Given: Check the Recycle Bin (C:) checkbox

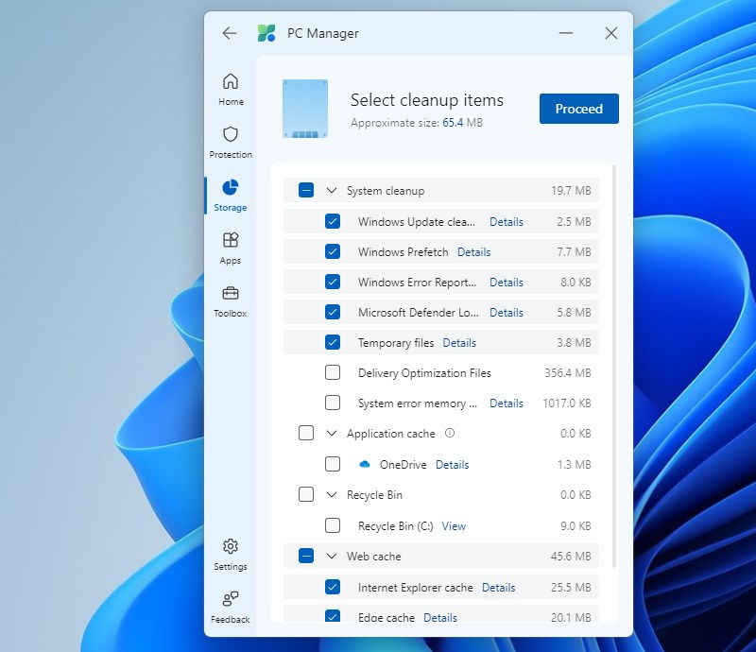Looking at the screenshot, I should (x=333, y=526).
